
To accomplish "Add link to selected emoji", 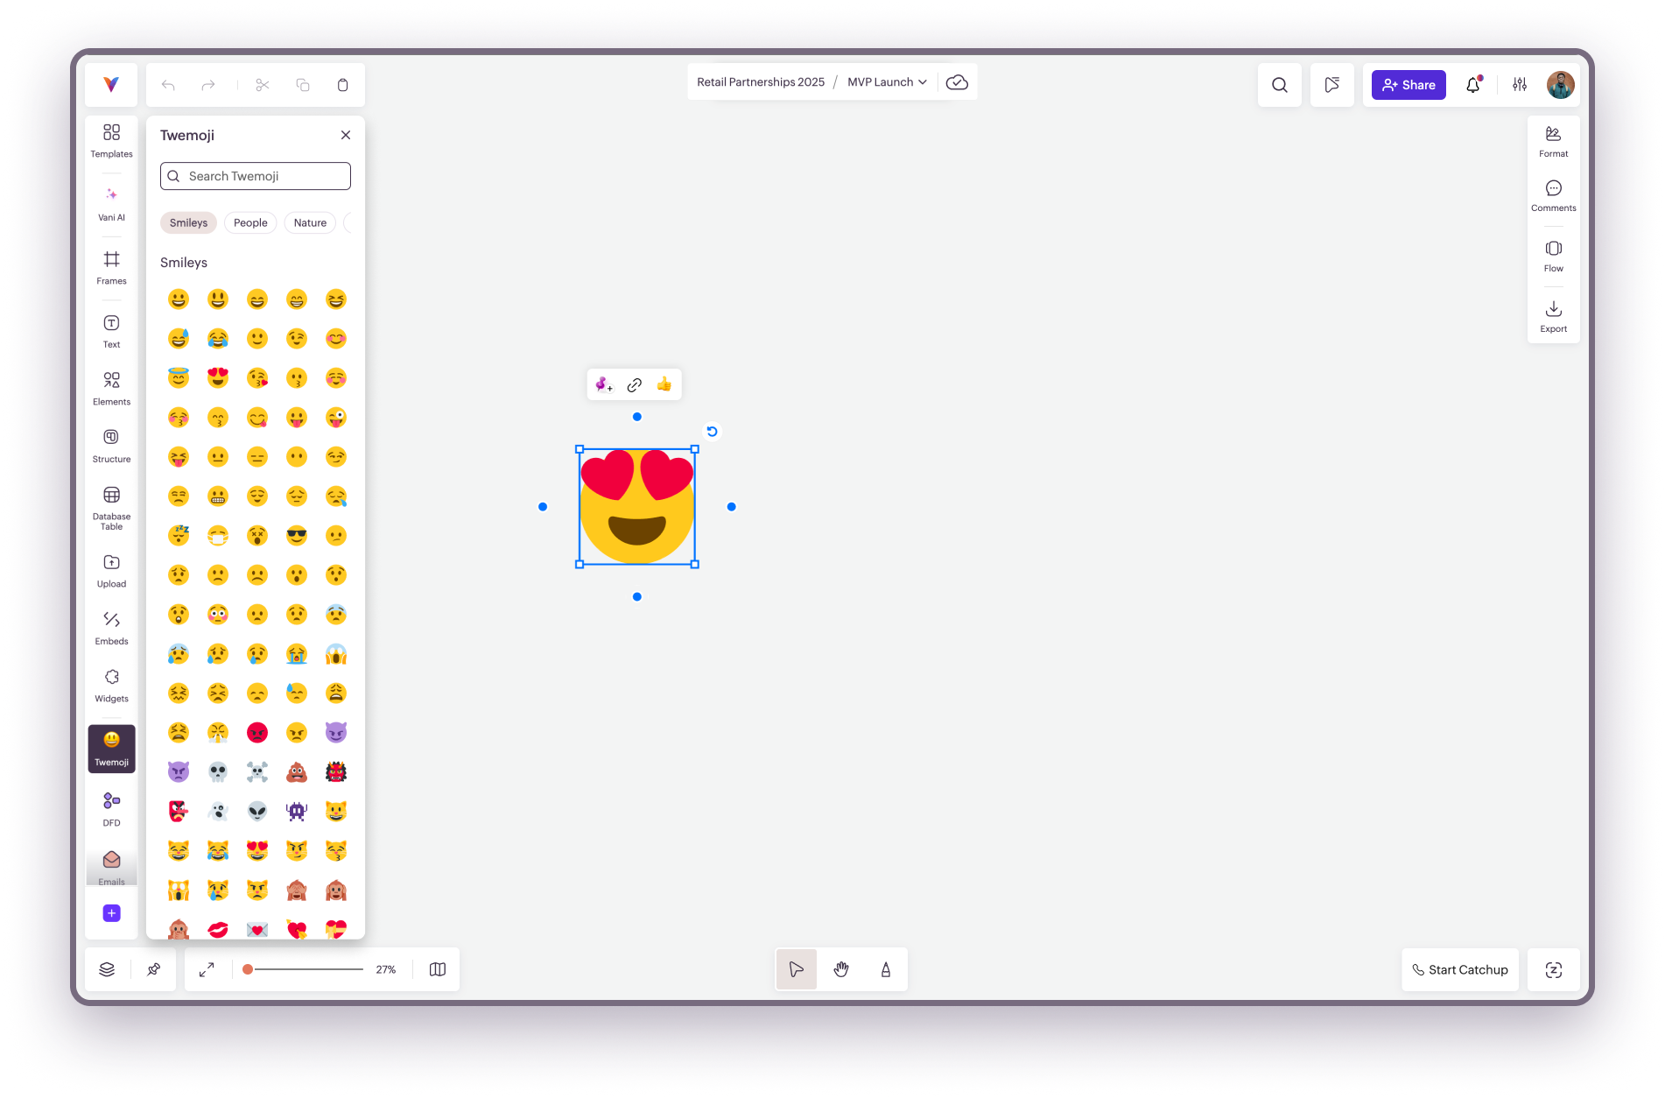I will pyautogui.click(x=635, y=384).
